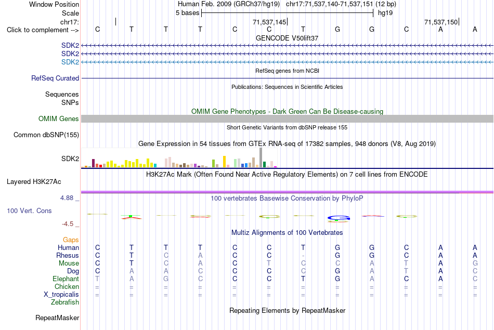Click the G base in Dog row
Screen dimensions: 494x330
click(337, 271)
